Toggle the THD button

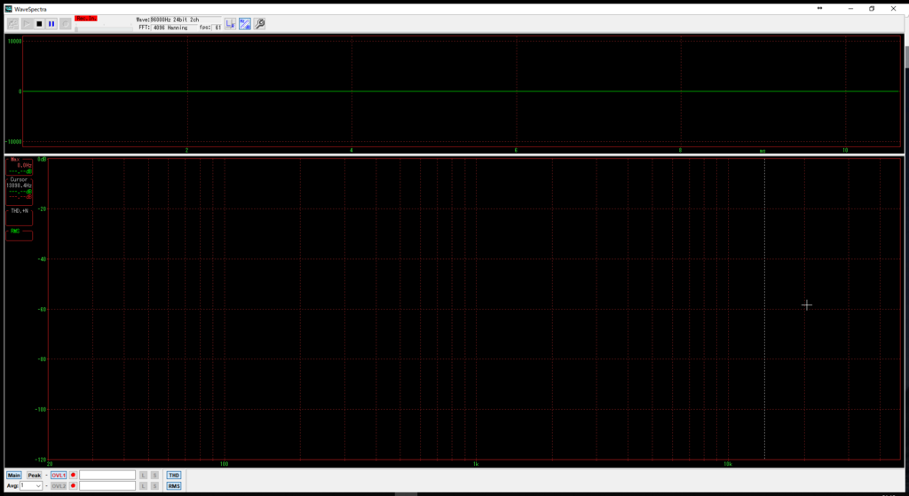tap(174, 475)
